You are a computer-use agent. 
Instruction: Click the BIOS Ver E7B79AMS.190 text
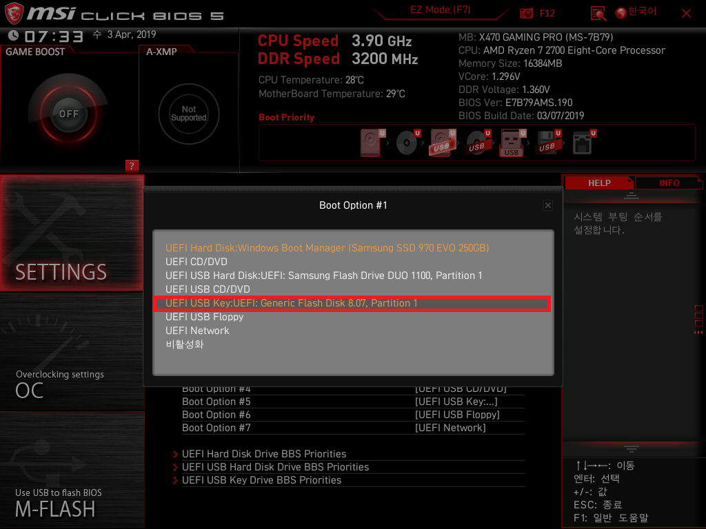tap(515, 103)
